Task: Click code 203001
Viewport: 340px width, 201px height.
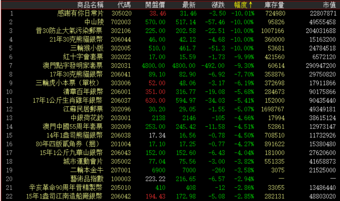Action: pos(121,118)
